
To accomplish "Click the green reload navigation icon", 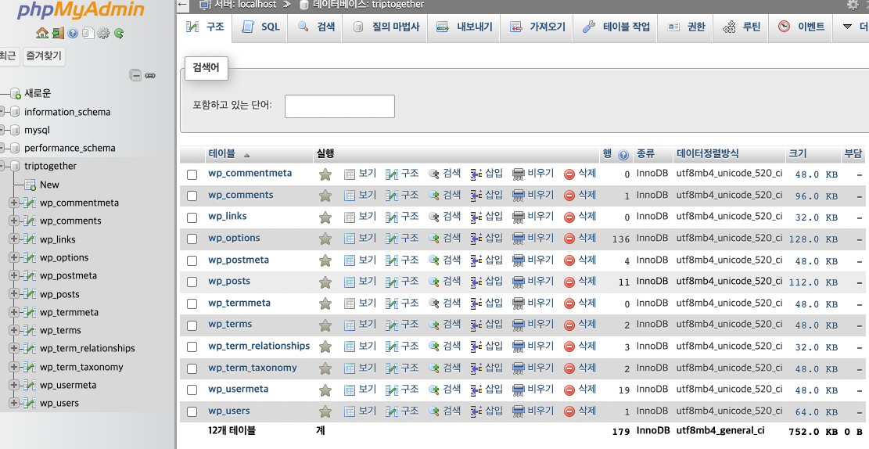I will [119, 34].
